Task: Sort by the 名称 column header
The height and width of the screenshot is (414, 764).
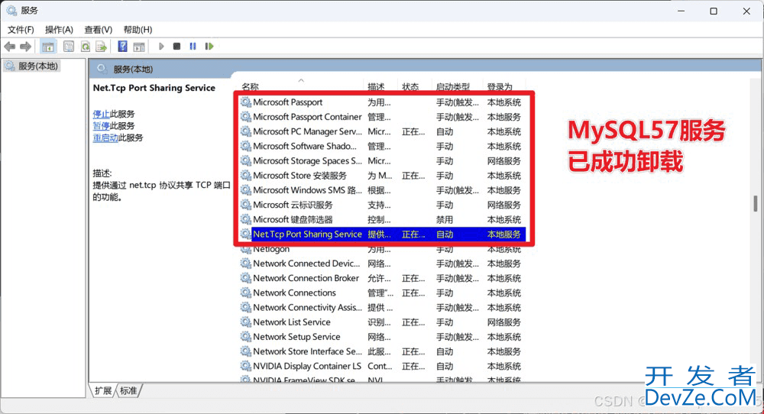Action: [250, 87]
